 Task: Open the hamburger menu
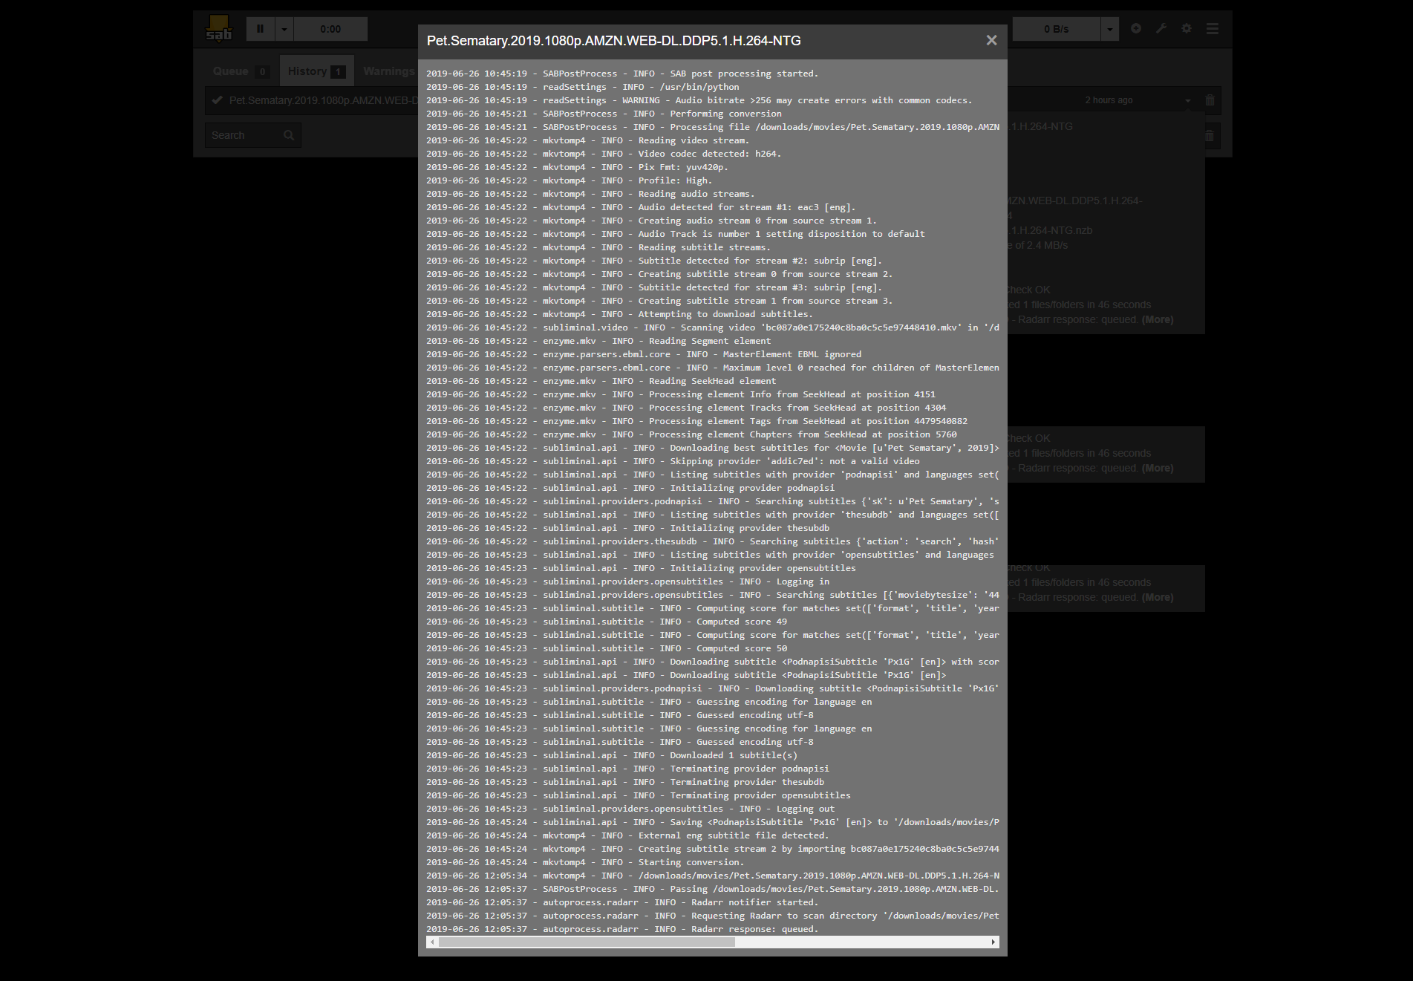[1212, 28]
